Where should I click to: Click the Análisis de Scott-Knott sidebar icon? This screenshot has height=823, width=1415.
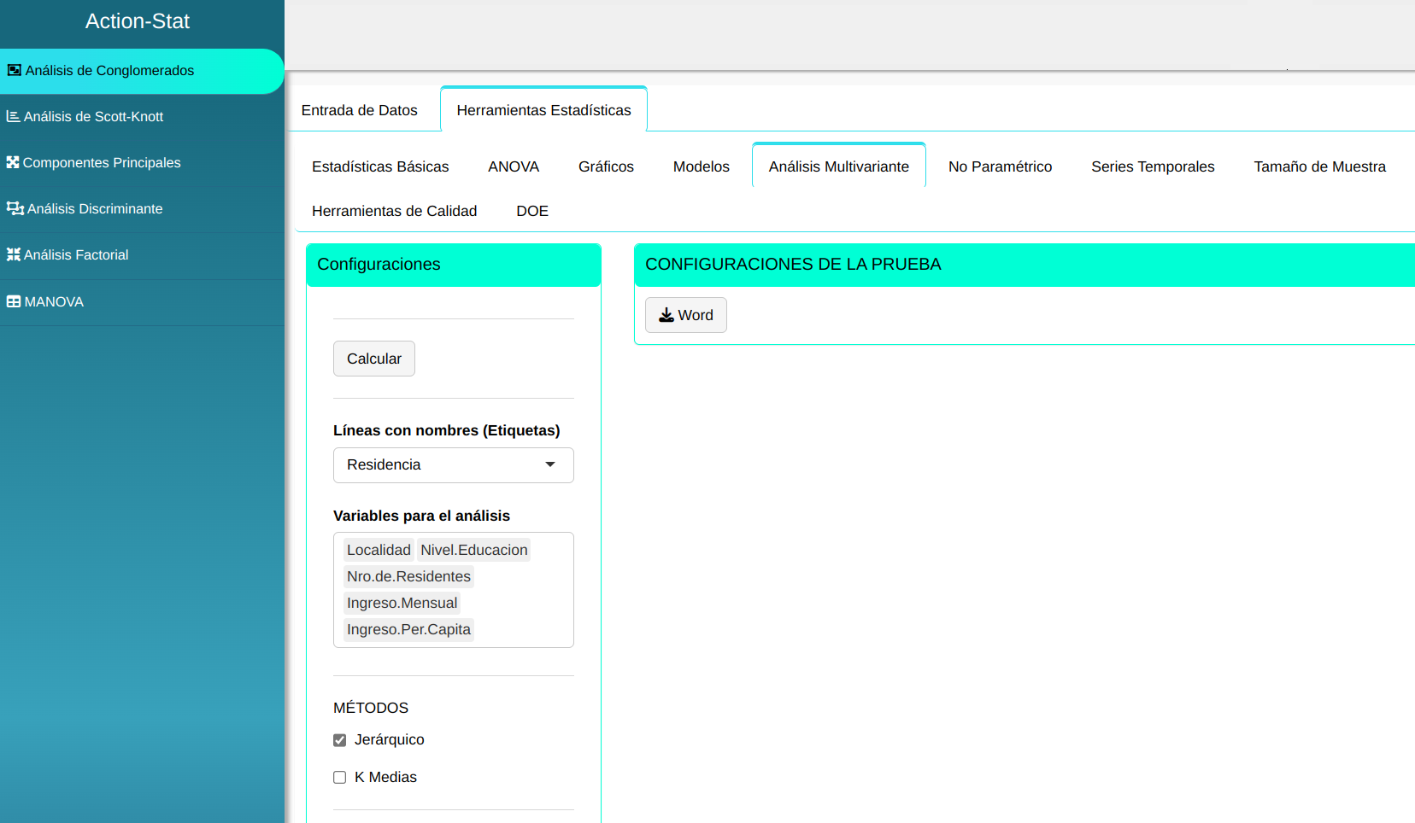coord(13,117)
